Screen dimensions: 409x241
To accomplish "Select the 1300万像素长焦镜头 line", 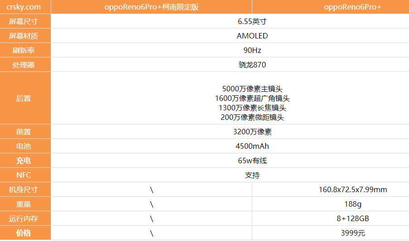I will (252, 108).
